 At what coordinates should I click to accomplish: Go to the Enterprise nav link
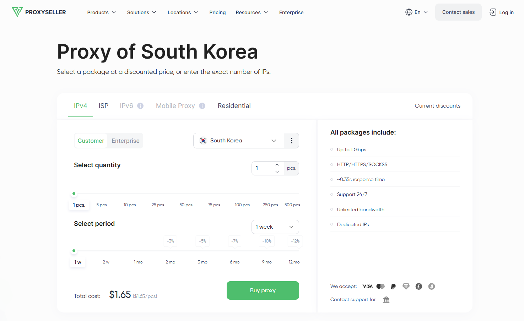coord(291,12)
